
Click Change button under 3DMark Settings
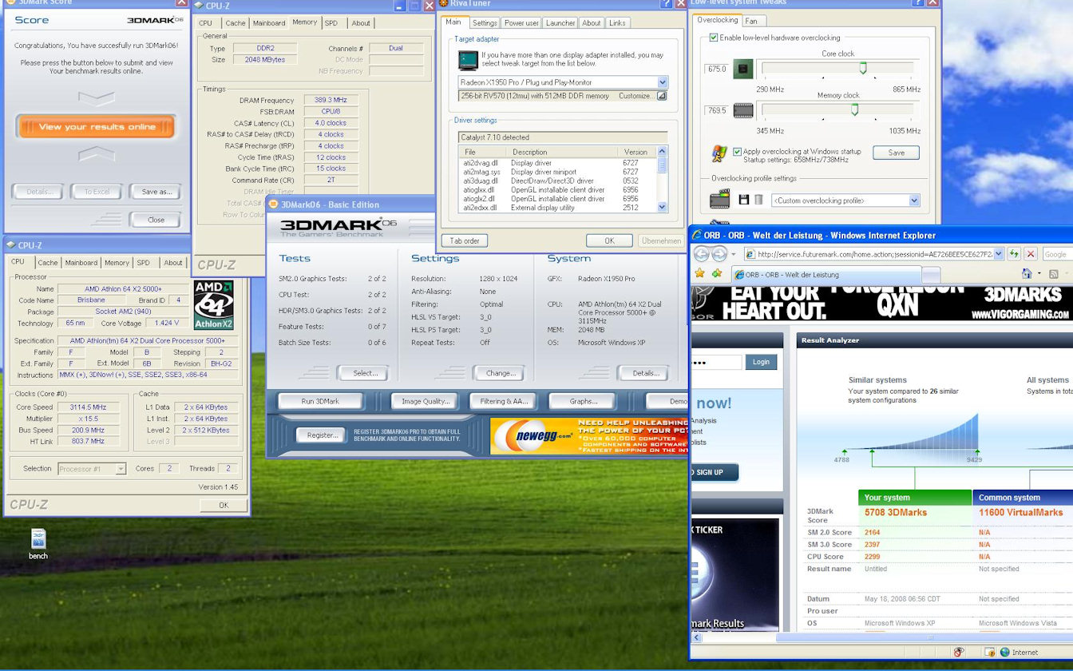coord(501,373)
